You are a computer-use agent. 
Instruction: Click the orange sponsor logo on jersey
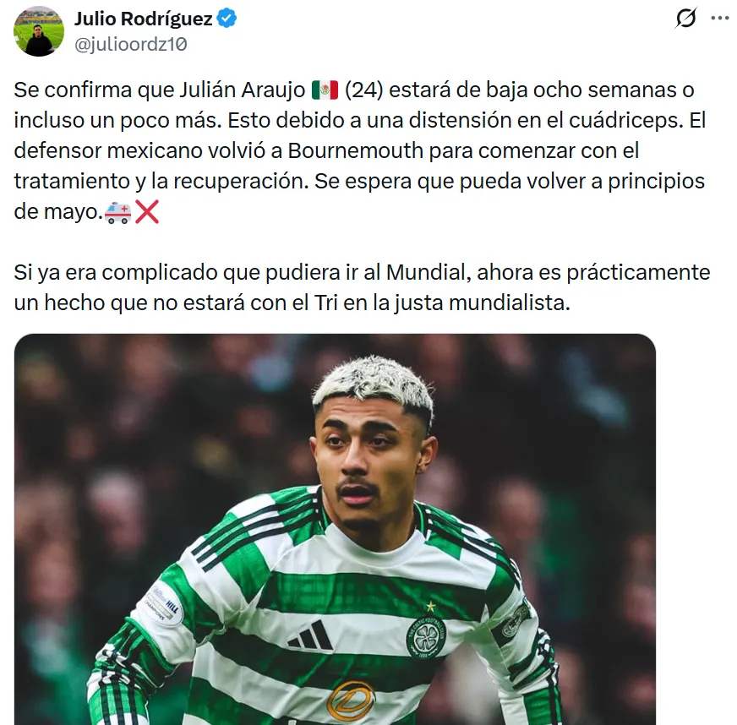tap(351, 701)
